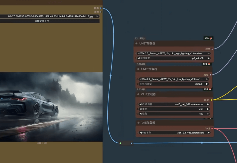This screenshot has width=237, height=163.
Task: Click the blue output dot of the reroute node
Action: point(131,143)
